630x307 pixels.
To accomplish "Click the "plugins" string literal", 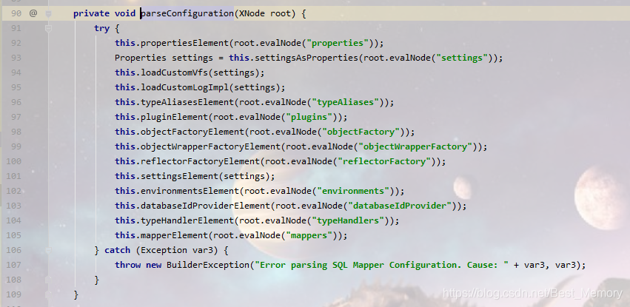I will click(309, 117).
